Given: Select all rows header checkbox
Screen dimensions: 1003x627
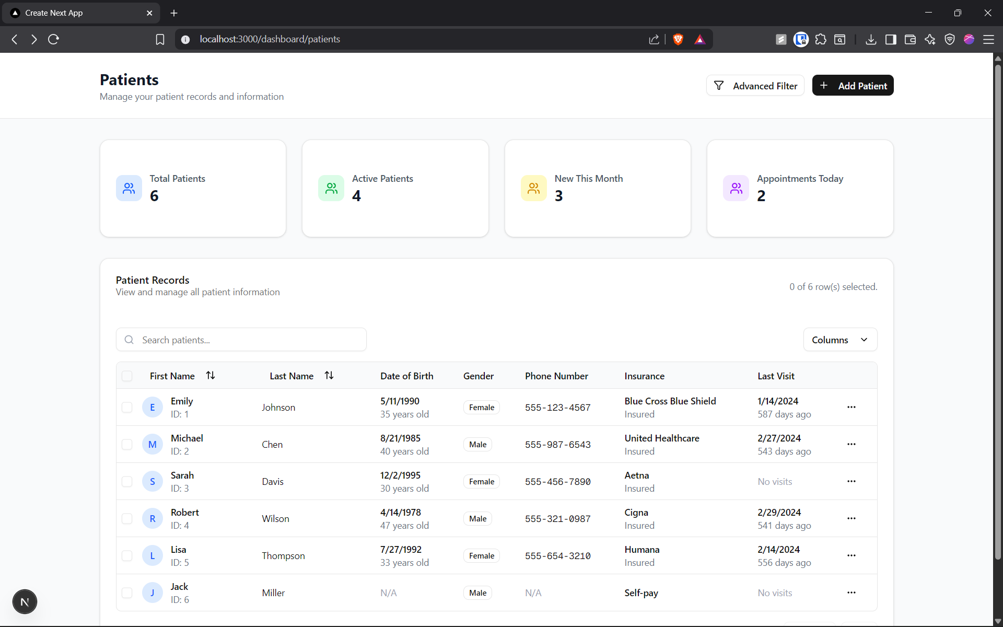Looking at the screenshot, I should click(127, 376).
